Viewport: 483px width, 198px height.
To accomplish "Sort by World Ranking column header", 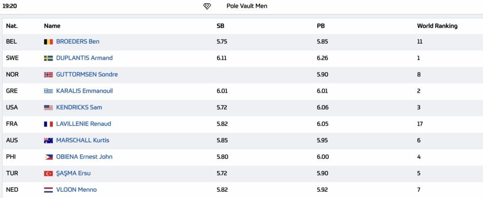I will (x=437, y=26).
